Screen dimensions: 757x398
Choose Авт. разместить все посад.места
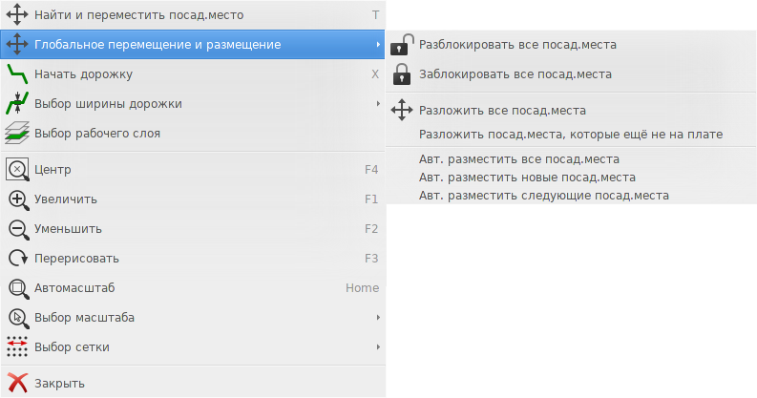pyautogui.click(x=571, y=159)
